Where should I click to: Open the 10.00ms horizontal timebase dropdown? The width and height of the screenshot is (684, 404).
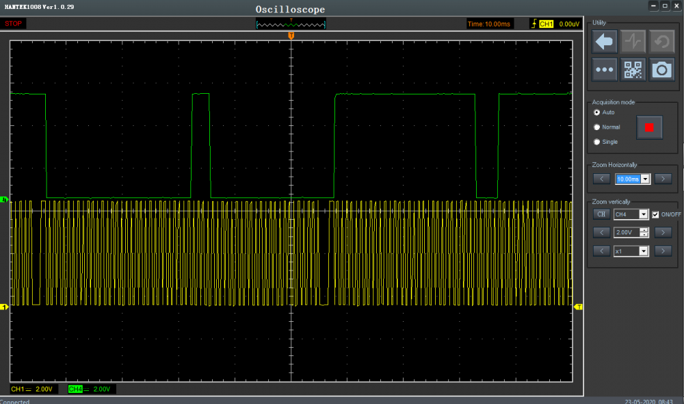(x=645, y=179)
